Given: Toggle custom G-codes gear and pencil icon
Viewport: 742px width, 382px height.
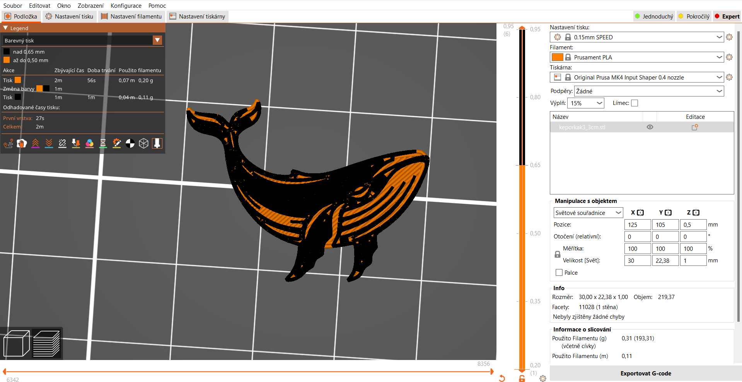Looking at the screenshot, I should click(116, 144).
